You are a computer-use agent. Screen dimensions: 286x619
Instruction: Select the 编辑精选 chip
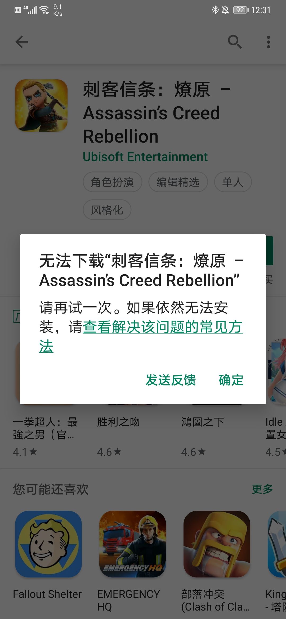point(178,182)
